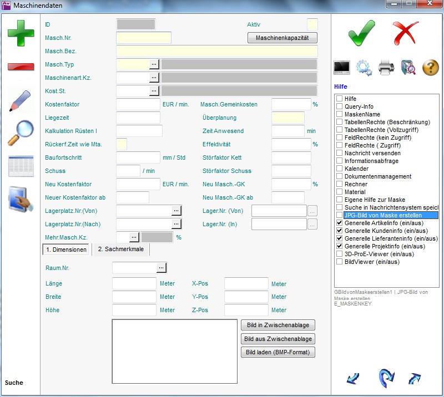444x397 pixels.
Task: Click the gear settings icon
Action: (364, 68)
